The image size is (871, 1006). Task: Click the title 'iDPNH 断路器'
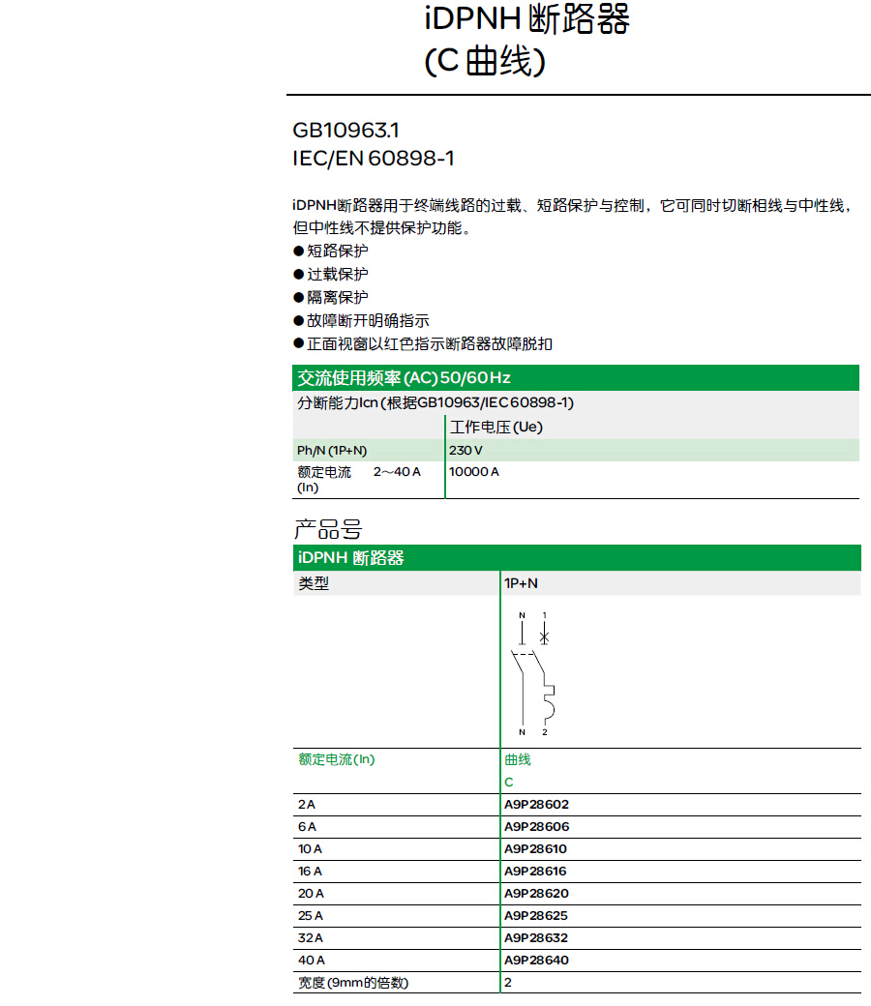click(x=527, y=18)
